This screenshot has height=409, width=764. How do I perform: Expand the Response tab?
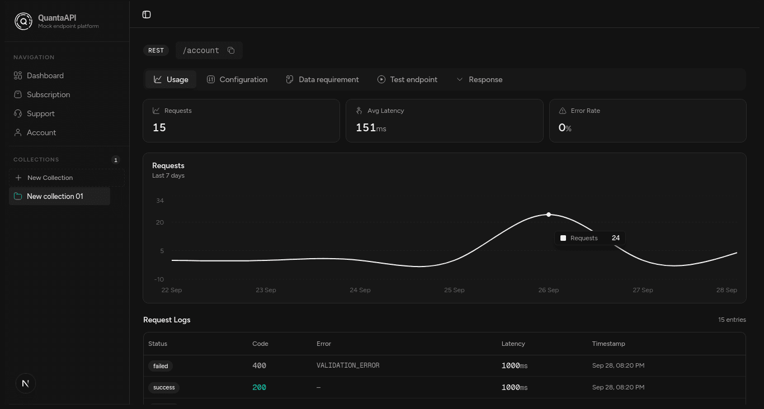(x=479, y=79)
